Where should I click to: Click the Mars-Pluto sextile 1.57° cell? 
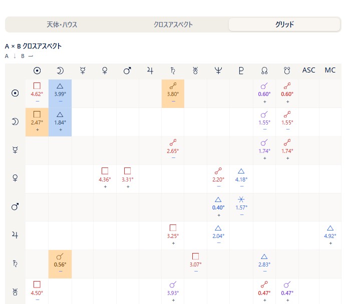click(x=241, y=207)
